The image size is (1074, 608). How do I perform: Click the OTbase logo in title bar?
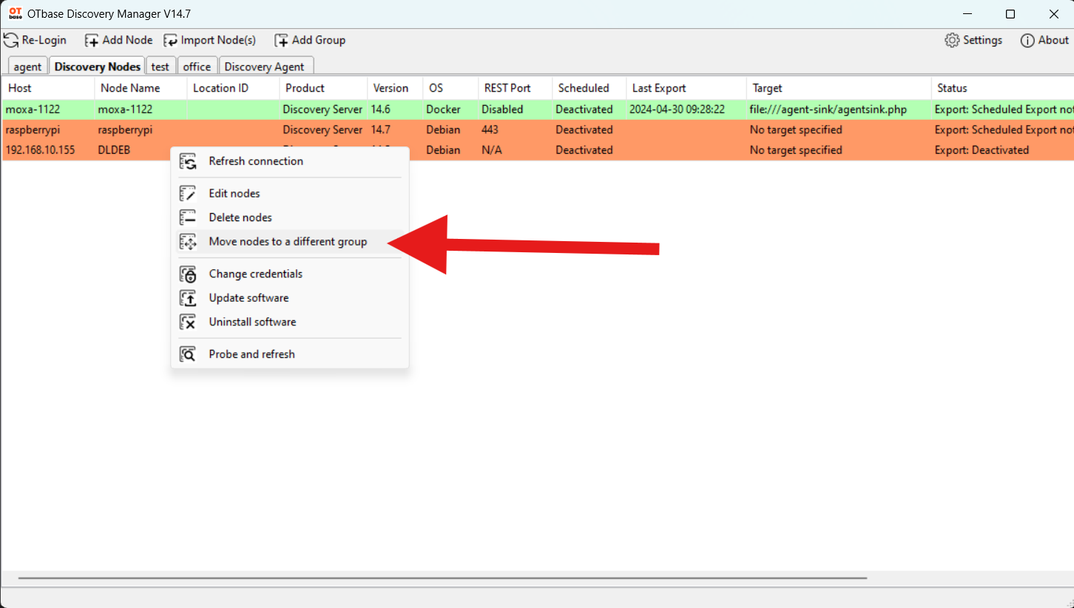15,13
